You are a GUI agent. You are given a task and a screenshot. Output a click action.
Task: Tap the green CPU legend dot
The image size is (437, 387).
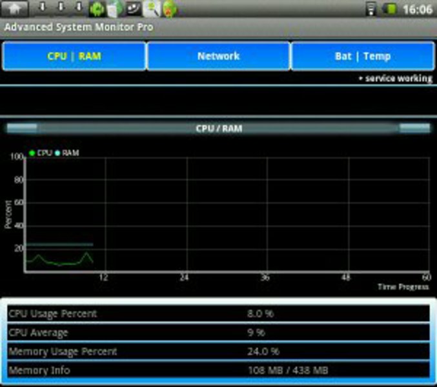[x=32, y=154]
